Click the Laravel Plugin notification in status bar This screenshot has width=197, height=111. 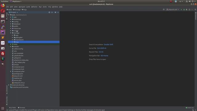pos(57,110)
